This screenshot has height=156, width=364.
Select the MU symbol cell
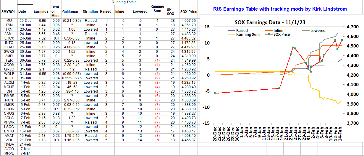coord(9,21)
